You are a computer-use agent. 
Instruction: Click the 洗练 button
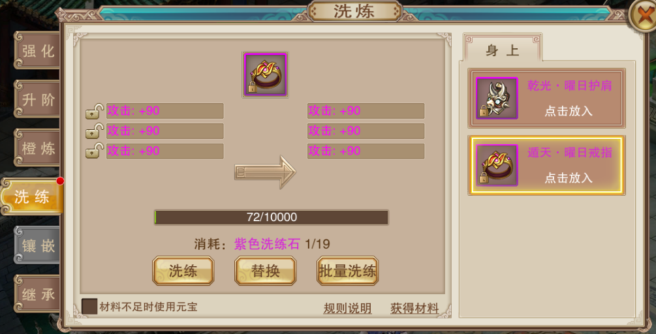point(183,271)
